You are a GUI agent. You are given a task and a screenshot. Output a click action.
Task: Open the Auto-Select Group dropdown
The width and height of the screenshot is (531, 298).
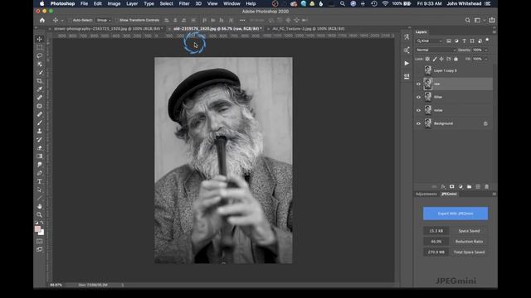(104, 20)
